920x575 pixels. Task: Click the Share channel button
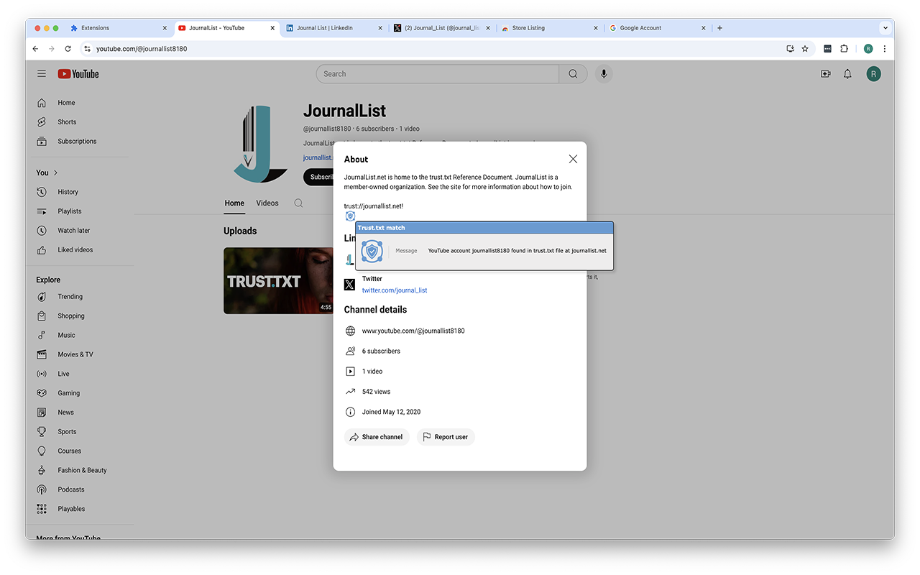[x=377, y=437]
